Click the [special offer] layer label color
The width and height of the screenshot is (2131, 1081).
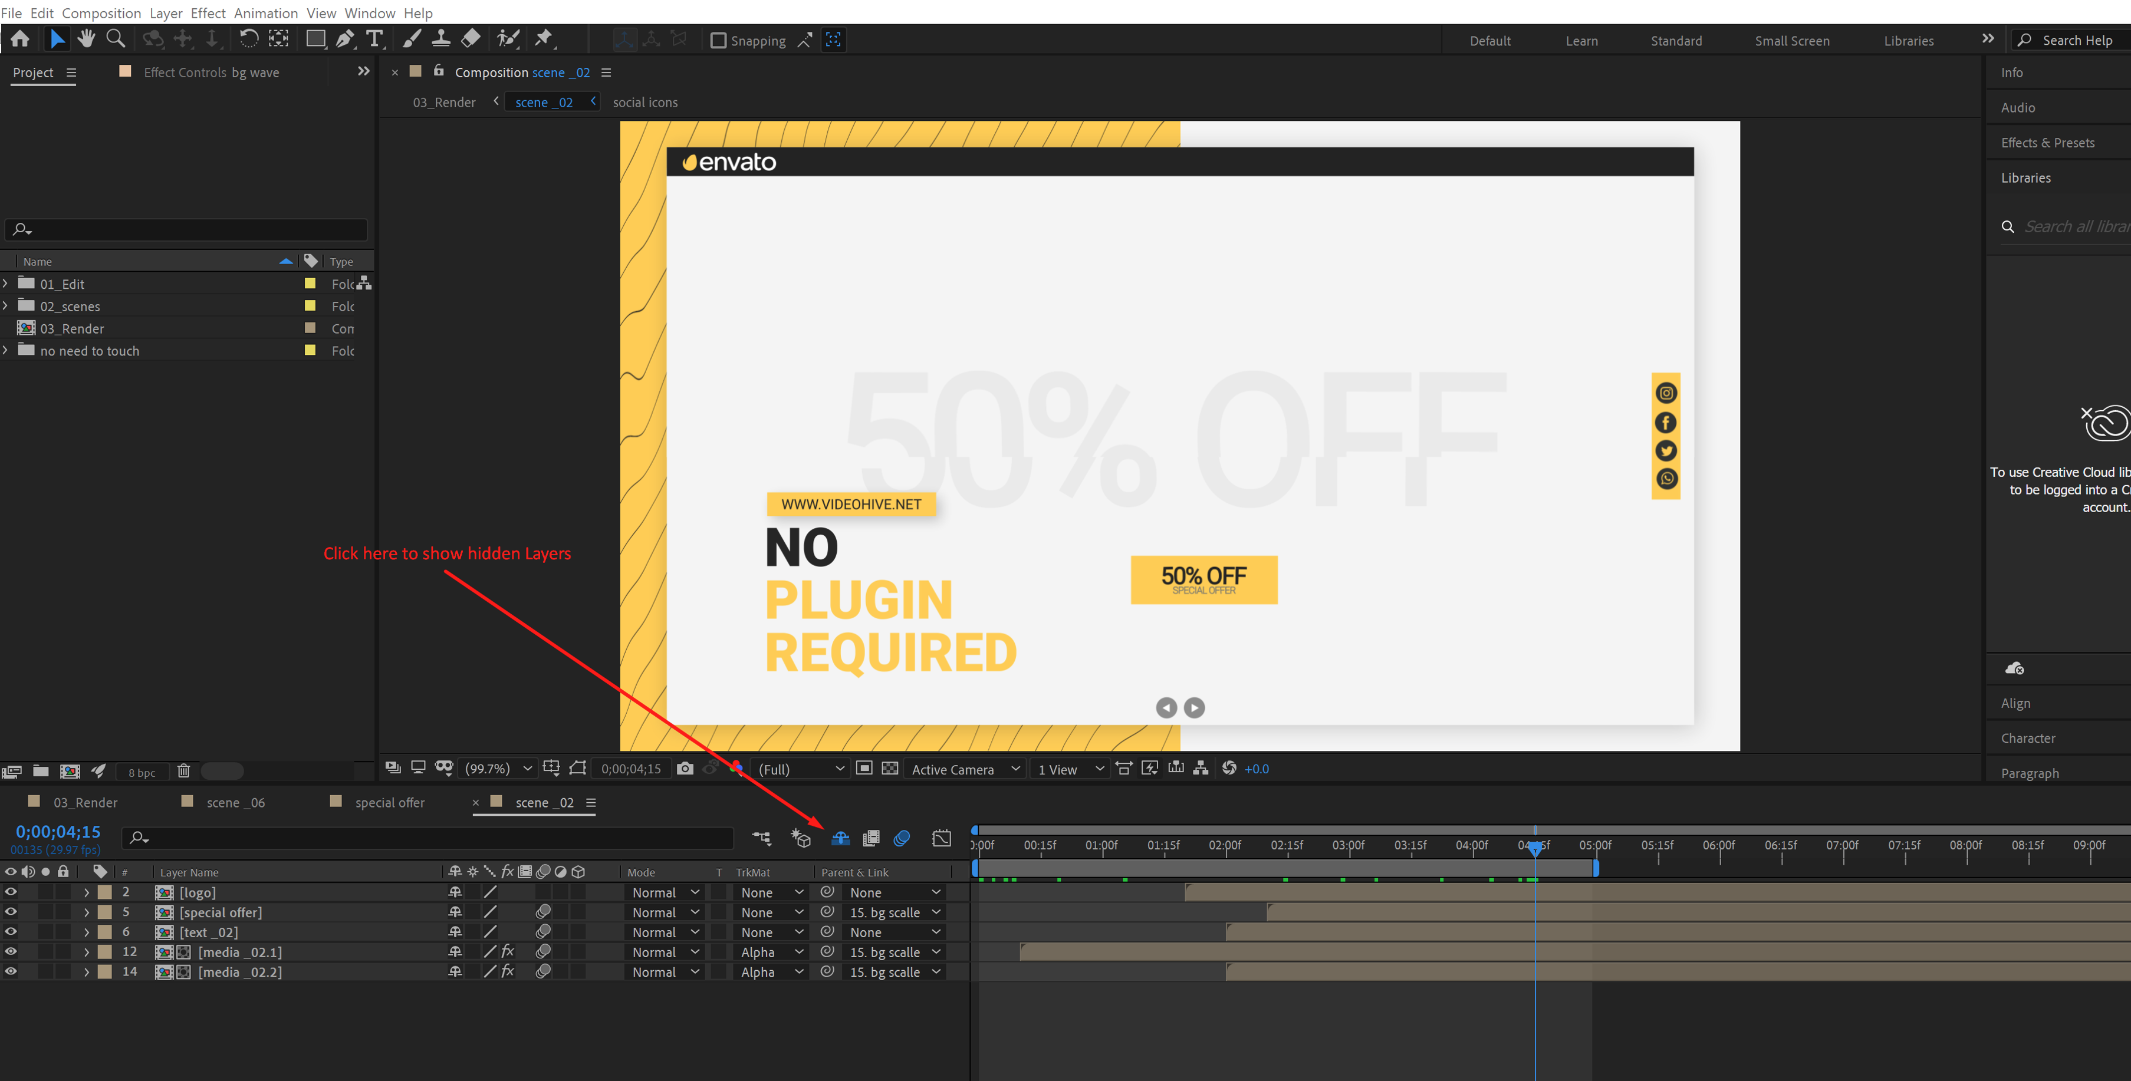click(x=105, y=911)
